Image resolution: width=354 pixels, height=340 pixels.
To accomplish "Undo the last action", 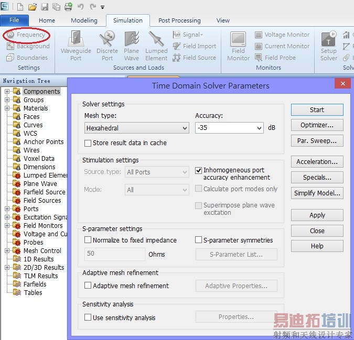I will click(81, 7).
